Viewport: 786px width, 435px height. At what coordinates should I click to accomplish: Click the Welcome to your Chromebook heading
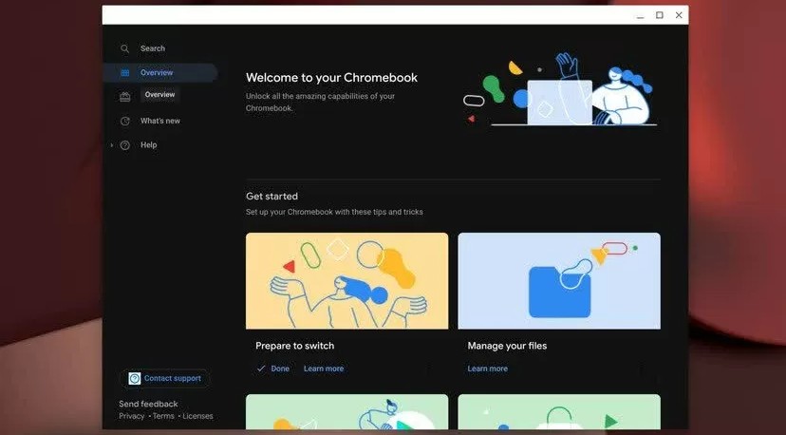click(331, 78)
